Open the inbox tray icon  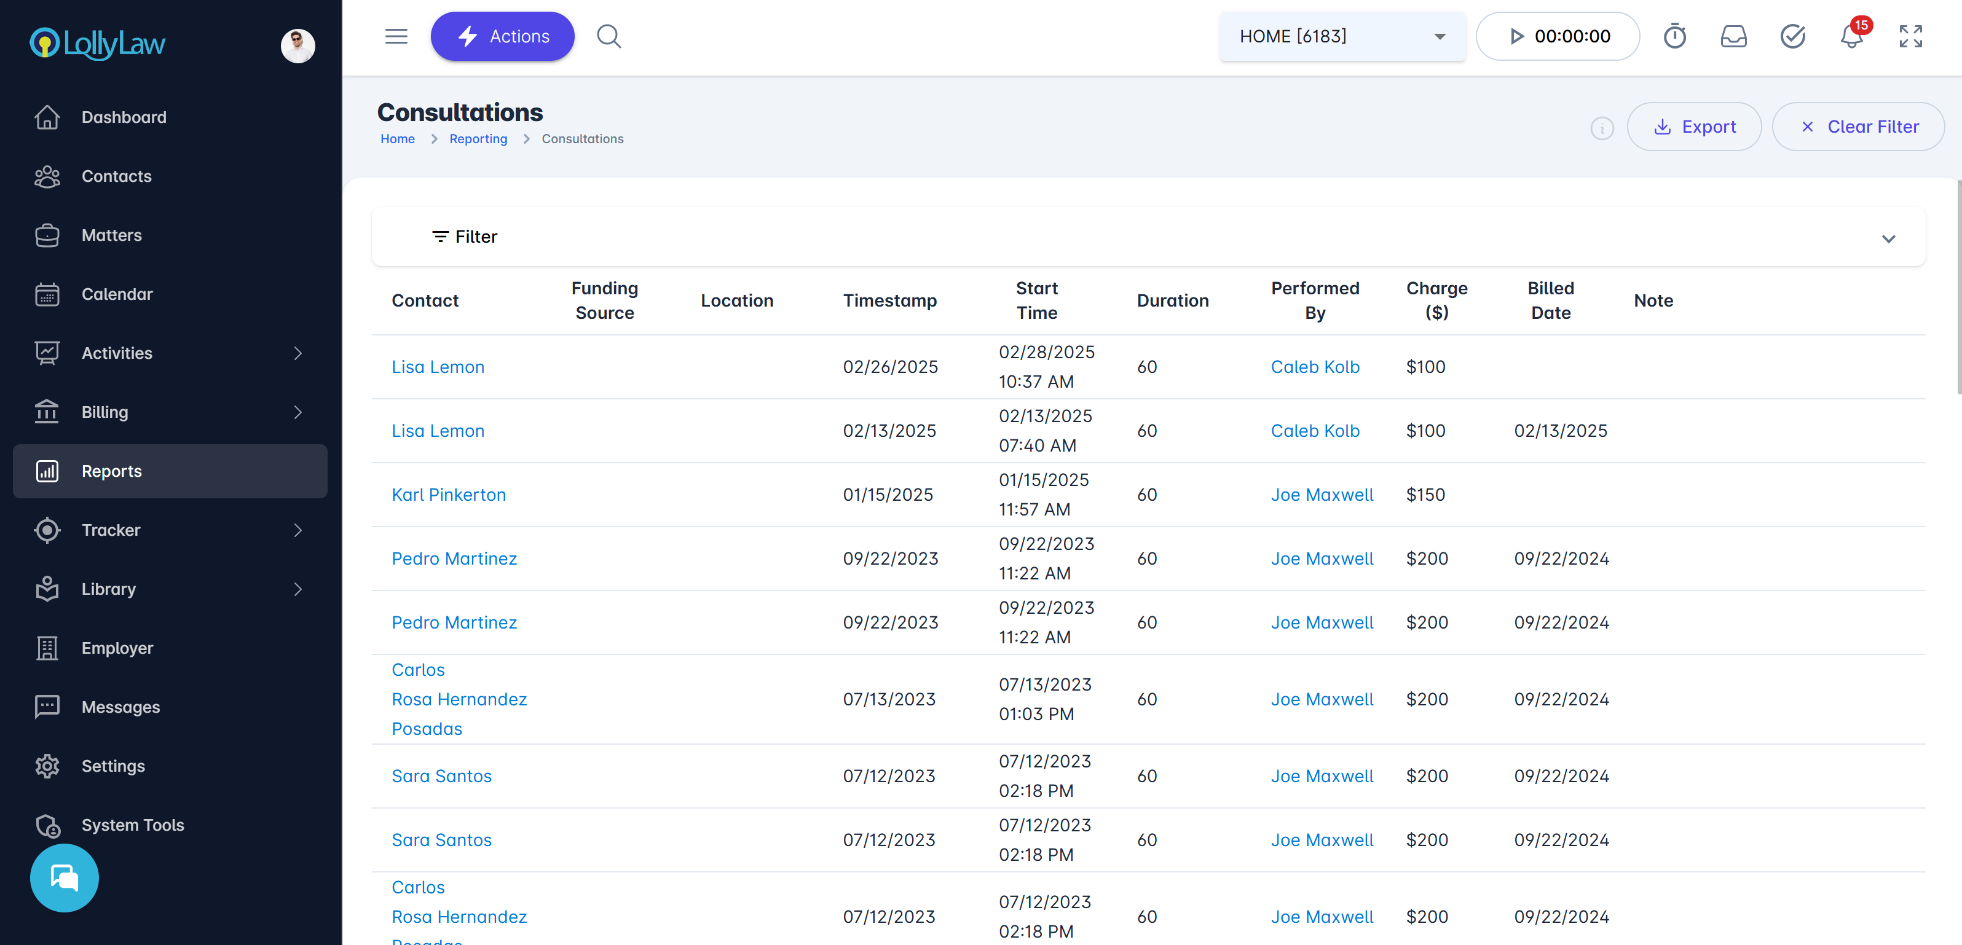1733,36
